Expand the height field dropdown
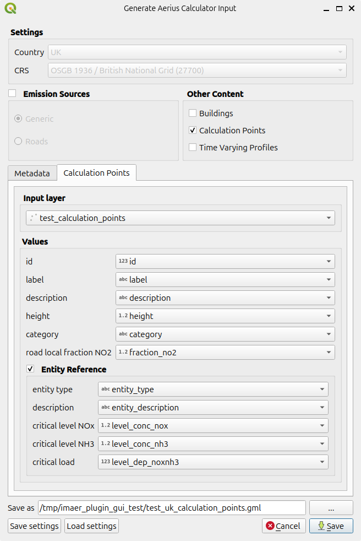 [225, 316]
